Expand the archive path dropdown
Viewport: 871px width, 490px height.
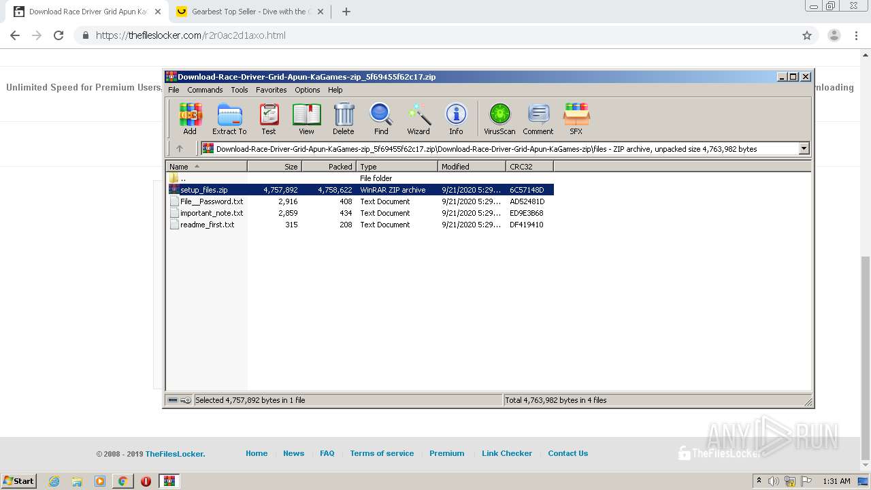[x=804, y=148]
